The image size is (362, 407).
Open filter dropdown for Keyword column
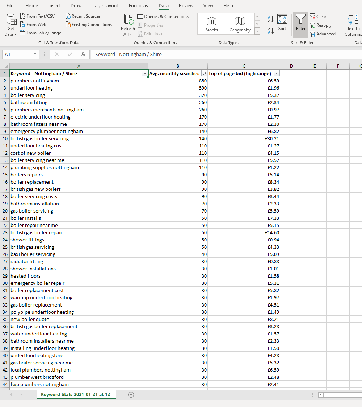click(145, 73)
